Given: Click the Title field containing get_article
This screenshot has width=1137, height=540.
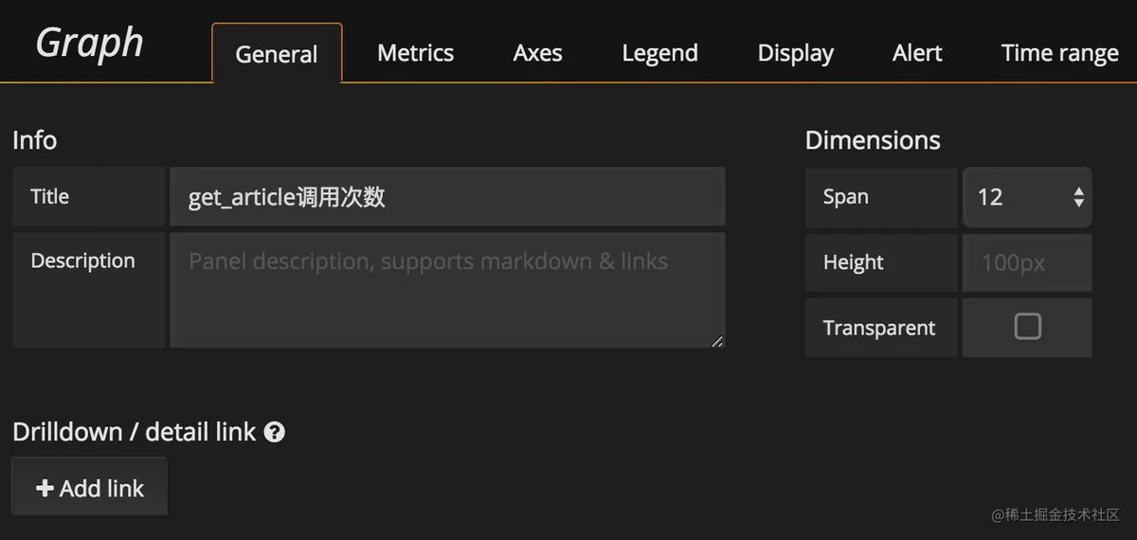Looking at the screenshot, I should 447,197.
